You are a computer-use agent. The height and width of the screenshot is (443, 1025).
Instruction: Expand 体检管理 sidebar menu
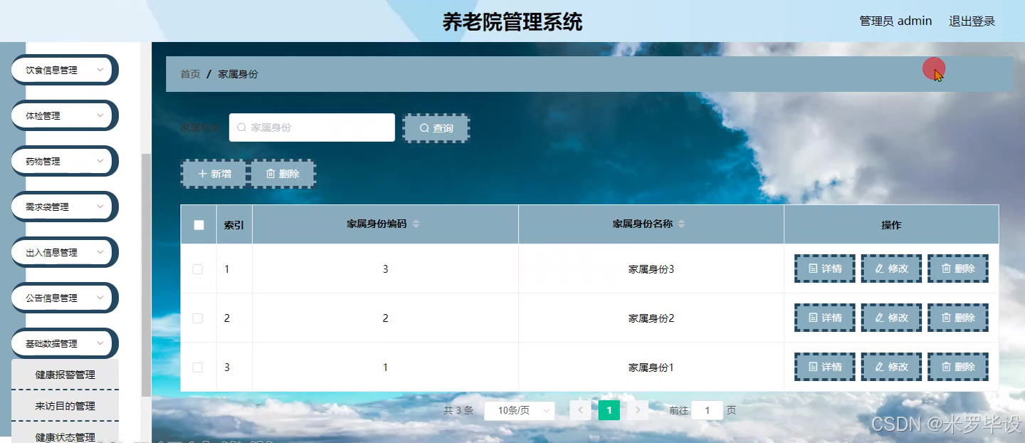pyautogui.click(x=64, y=115)
